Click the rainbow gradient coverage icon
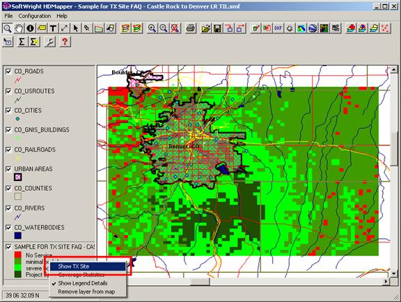 [301, 28]
